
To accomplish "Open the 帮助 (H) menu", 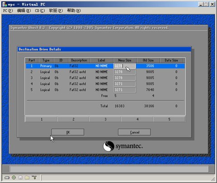I will [x=74, y=11].
